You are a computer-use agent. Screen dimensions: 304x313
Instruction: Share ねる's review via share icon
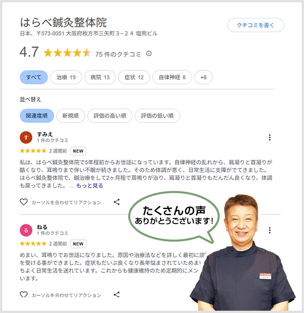[117, 295]
